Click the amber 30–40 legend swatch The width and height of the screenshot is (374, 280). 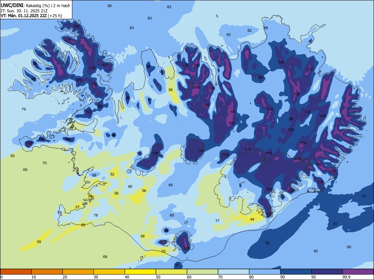point(109,272)
